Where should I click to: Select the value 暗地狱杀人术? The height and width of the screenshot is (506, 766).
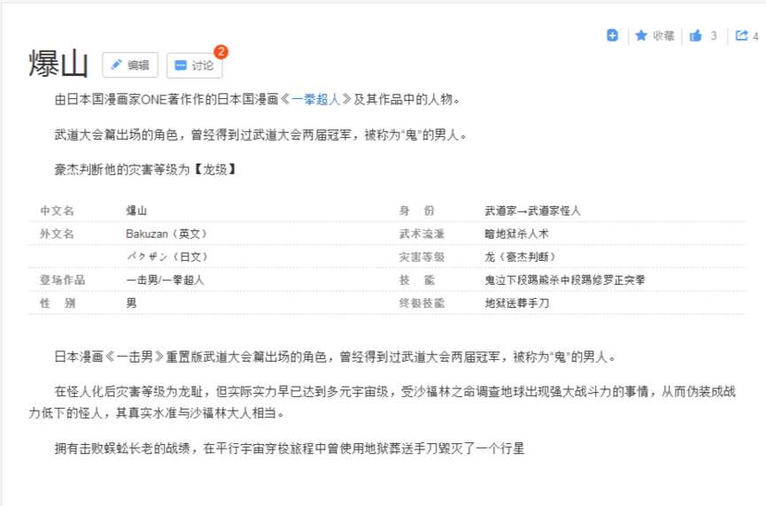pos(517,234)
